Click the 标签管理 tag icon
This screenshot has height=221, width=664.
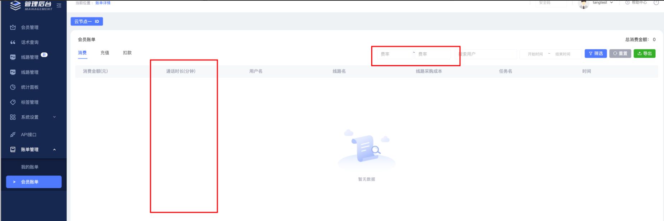13,102
